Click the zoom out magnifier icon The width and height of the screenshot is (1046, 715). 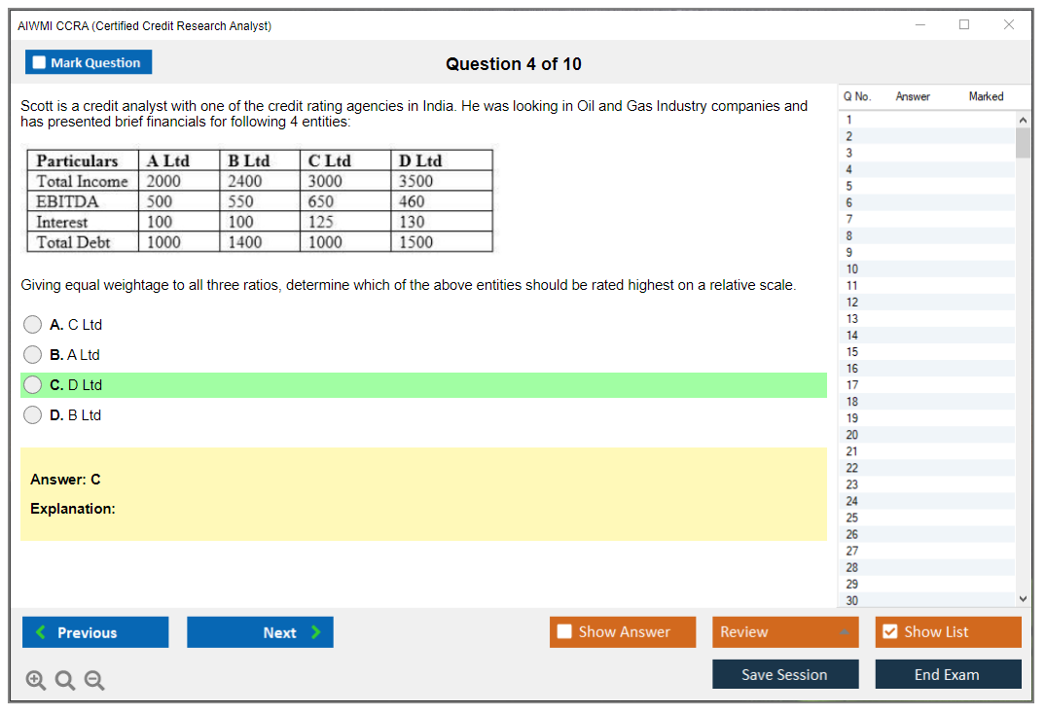tap(94, 681)
